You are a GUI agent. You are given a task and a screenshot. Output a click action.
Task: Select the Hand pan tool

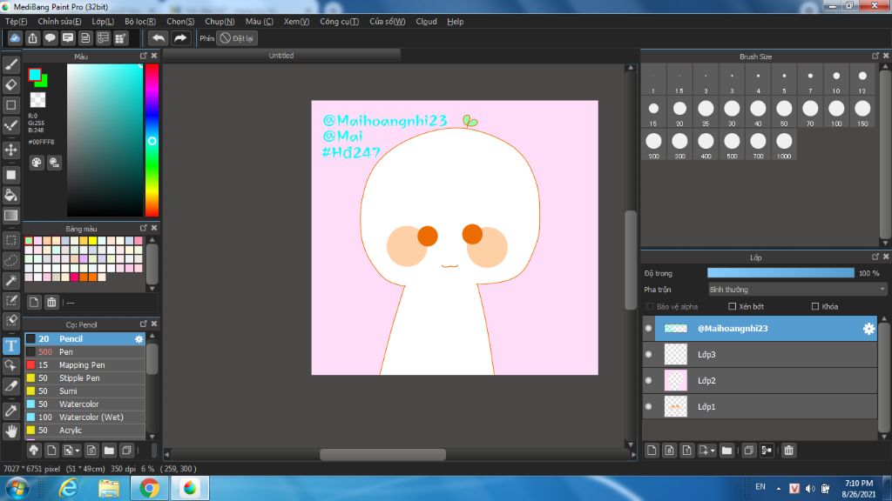pyautogui.click(x=10, y=431)
